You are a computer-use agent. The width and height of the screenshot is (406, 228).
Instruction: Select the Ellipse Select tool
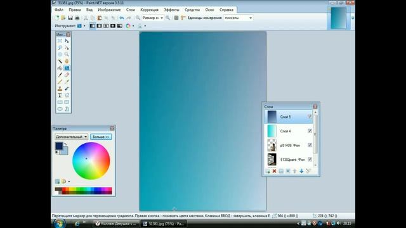click(x=60, y=54)
